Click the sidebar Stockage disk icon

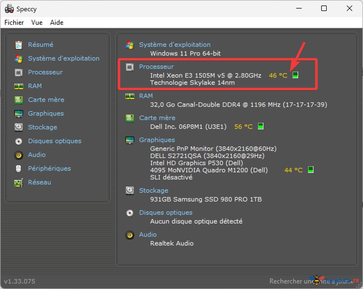point(18,127)
